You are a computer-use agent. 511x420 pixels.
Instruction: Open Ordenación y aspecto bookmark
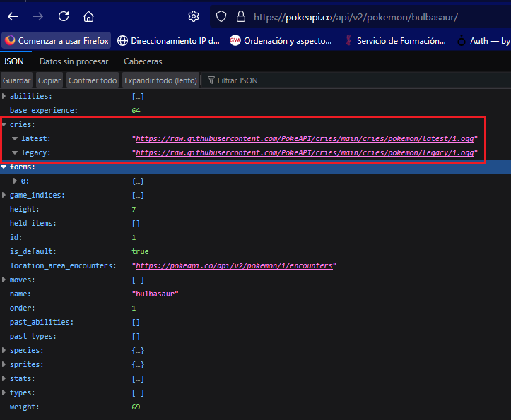click(x=281, y=41)
